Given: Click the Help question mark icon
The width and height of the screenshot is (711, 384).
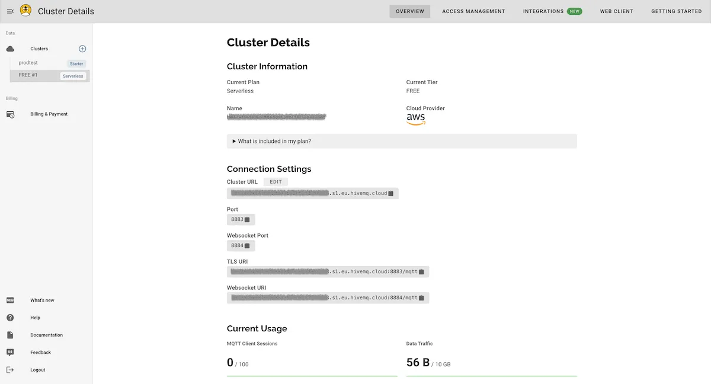Looking at the screenshot, I should tap(10, 318).
